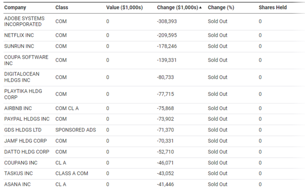Click the COM class in PayPal row
The width and height of the screenshot is (305, 190).
61,119
